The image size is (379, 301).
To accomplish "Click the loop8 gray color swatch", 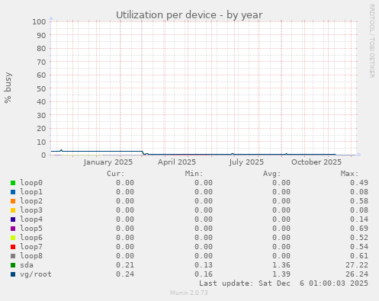I will (x=13, y=256).
